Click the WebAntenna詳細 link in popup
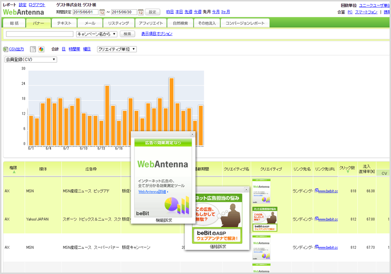 pos(152,192)
